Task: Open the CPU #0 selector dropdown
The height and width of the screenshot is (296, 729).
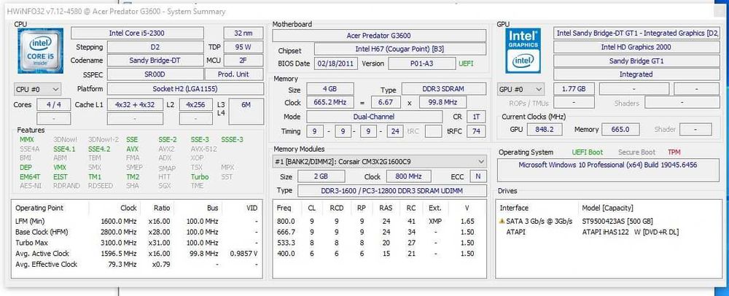Action: tap(37, 89)
